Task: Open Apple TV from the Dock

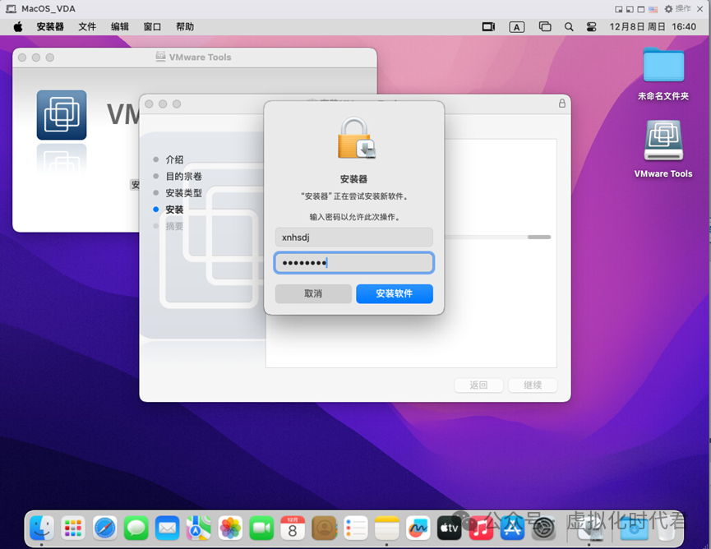Action: (450, 528)
